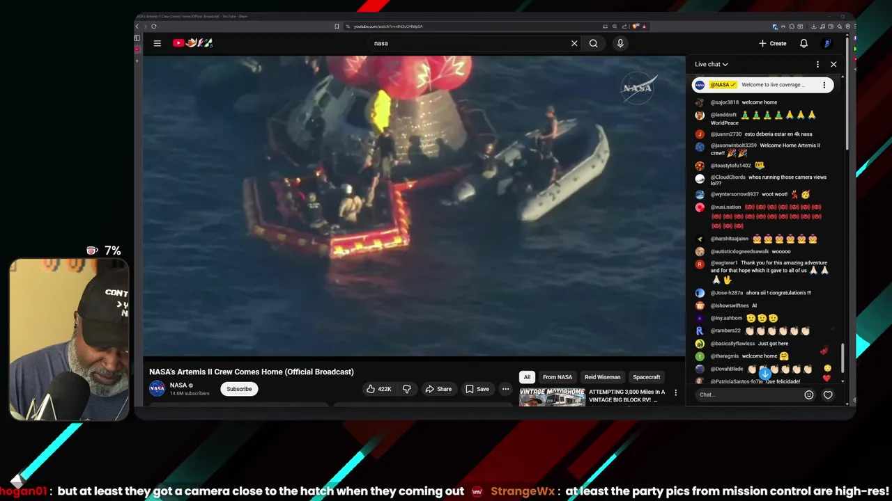Screen dimensions: 892x501
Task: Open live chat options menu
Action: tap(817, 64)
